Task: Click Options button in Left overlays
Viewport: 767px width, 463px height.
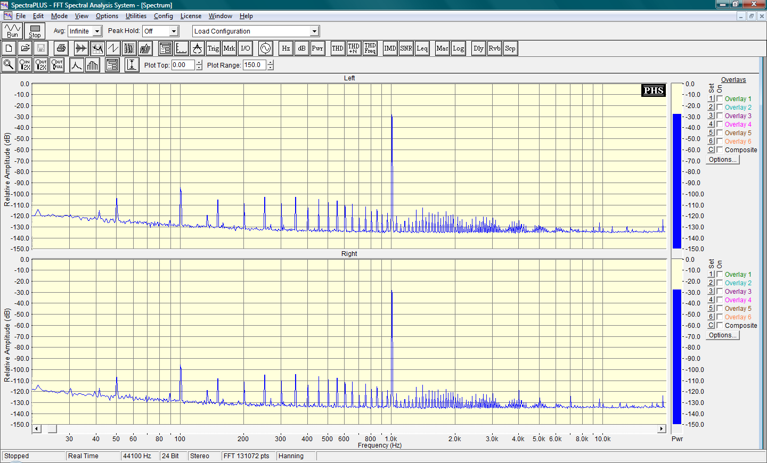Action: (722, 160)
